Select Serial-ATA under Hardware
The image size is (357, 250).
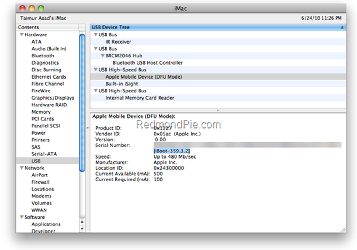click(44, 154)
